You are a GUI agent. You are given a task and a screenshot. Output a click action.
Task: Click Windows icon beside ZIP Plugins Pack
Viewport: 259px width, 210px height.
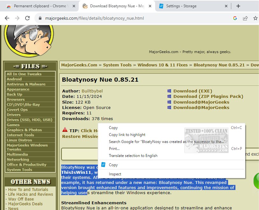(x=169, y=96)
